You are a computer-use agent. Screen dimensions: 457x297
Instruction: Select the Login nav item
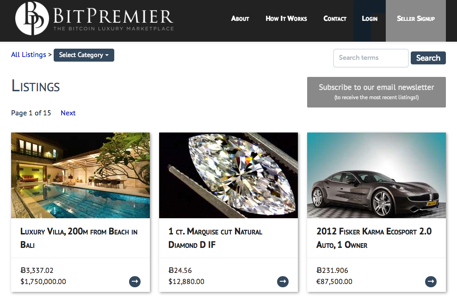click(370, 19)
